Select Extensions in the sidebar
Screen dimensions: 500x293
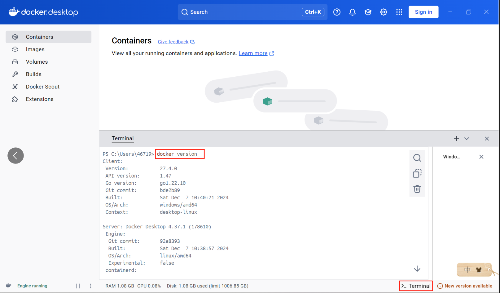49,99
